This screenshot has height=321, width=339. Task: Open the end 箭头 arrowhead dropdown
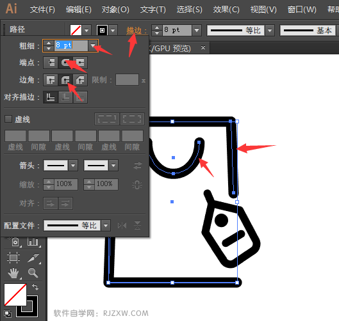click(113, 166)
